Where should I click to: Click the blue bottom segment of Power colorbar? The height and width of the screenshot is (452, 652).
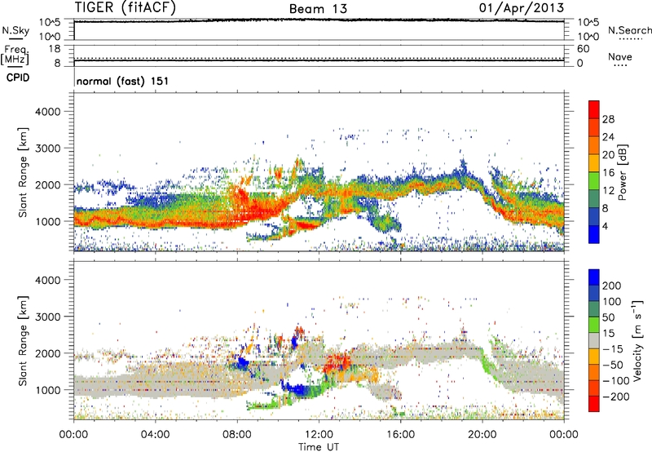pyautogui.click(x=594, y=234)
